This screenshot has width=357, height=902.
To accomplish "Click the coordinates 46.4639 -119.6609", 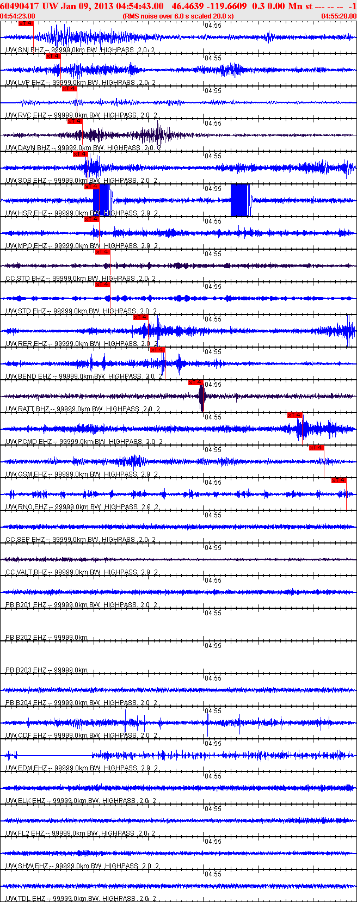I will (x=209, y=6).
